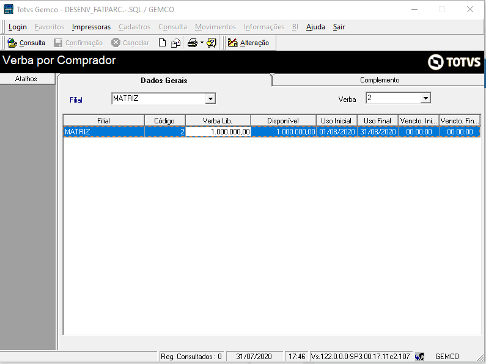The height and width of the screenshot is (364, 486).
Task: Expand the Filial MATRIZ dropdown
Action: click(210, 99)
